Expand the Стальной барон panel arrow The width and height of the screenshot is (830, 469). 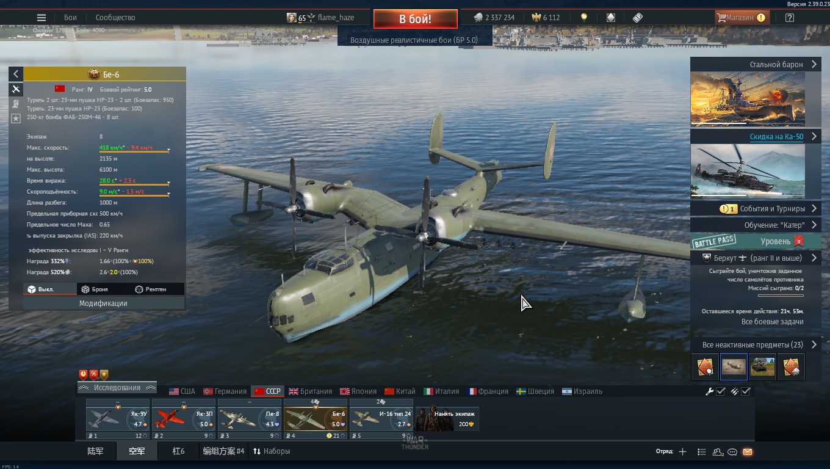814,64
